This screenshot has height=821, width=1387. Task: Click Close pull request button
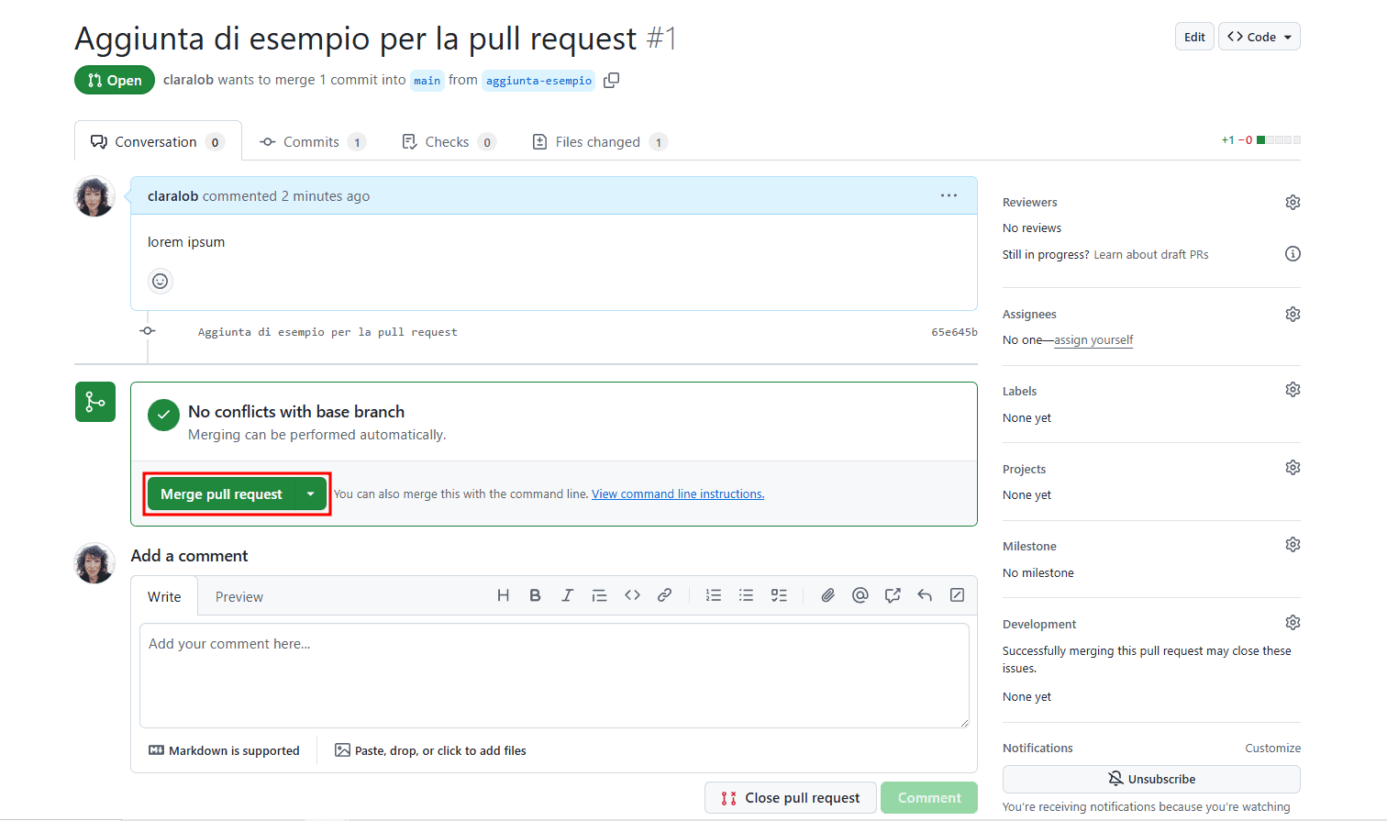click(x=790, y=797)
